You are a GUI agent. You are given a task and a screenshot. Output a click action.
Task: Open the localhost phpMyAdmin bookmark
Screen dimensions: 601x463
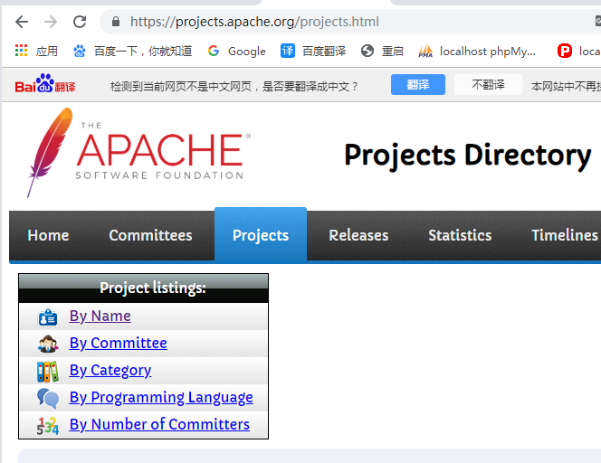[x=477, y=51]
